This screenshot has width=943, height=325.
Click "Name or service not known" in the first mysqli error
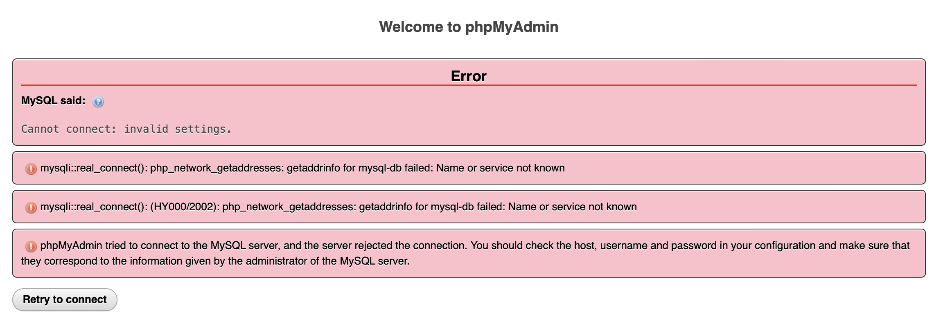(x=500, y=168)
